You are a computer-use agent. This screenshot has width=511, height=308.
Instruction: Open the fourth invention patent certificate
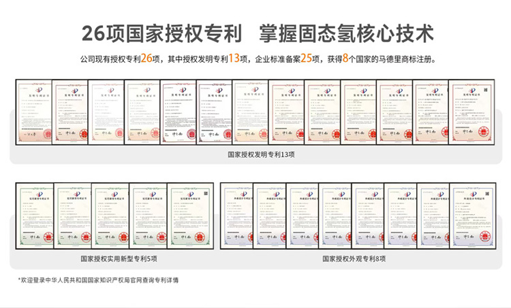(x=142, y=112)
